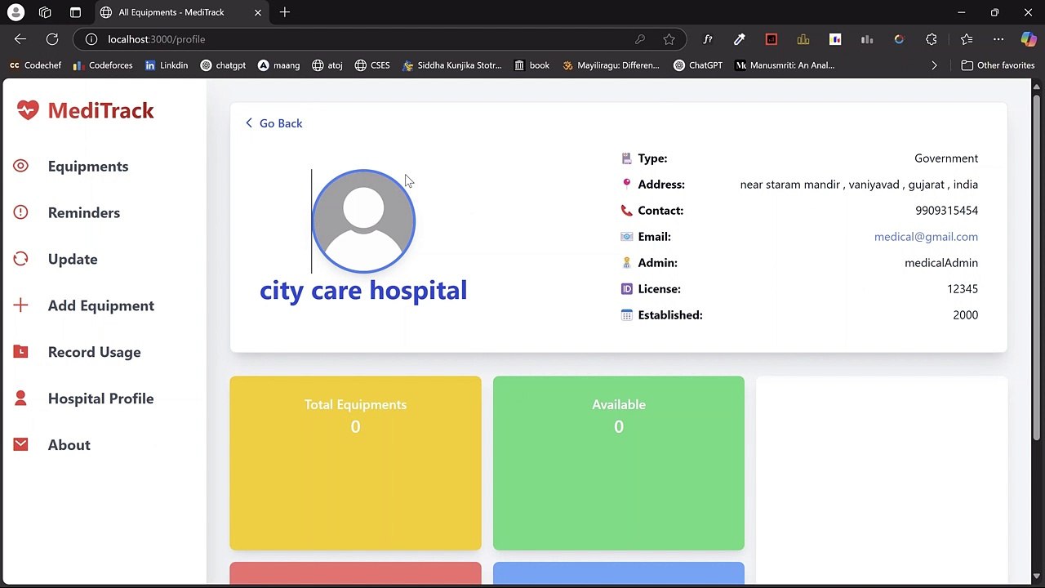Select the yellow Total Equipments card
1045x588 pixels.
pos(355,463)
